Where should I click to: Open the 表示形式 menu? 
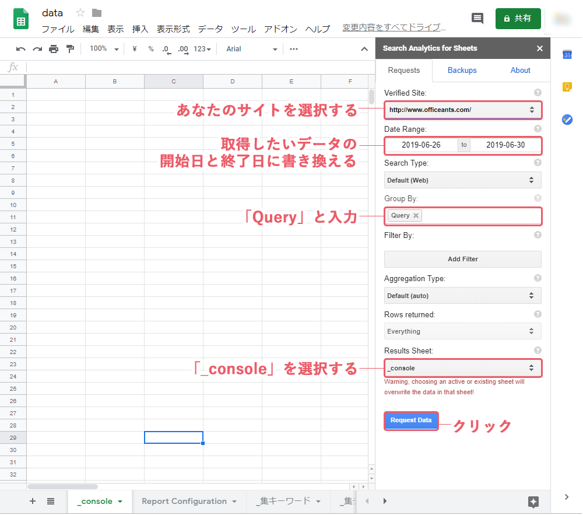point(173,29)
